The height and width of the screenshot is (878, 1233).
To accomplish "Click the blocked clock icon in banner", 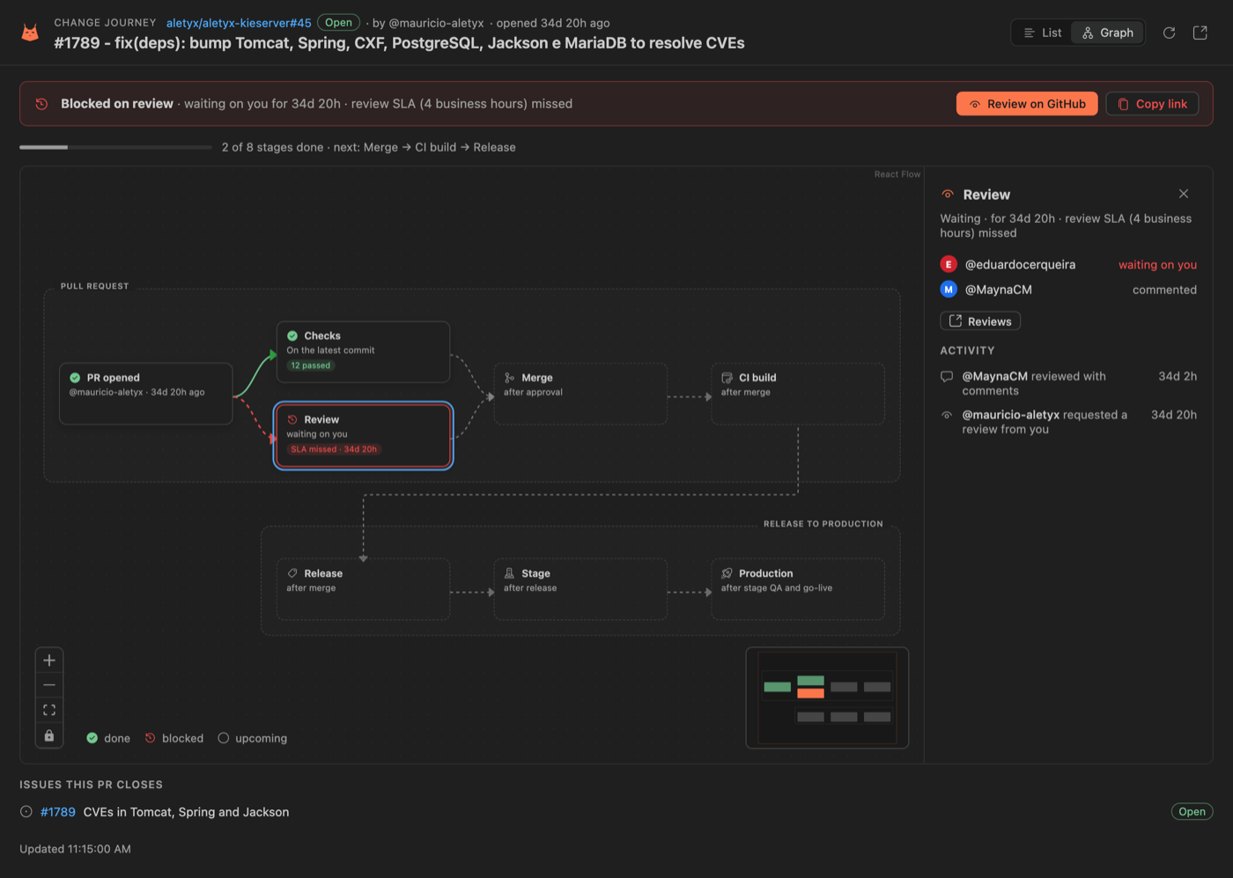I will click(41, 104).
